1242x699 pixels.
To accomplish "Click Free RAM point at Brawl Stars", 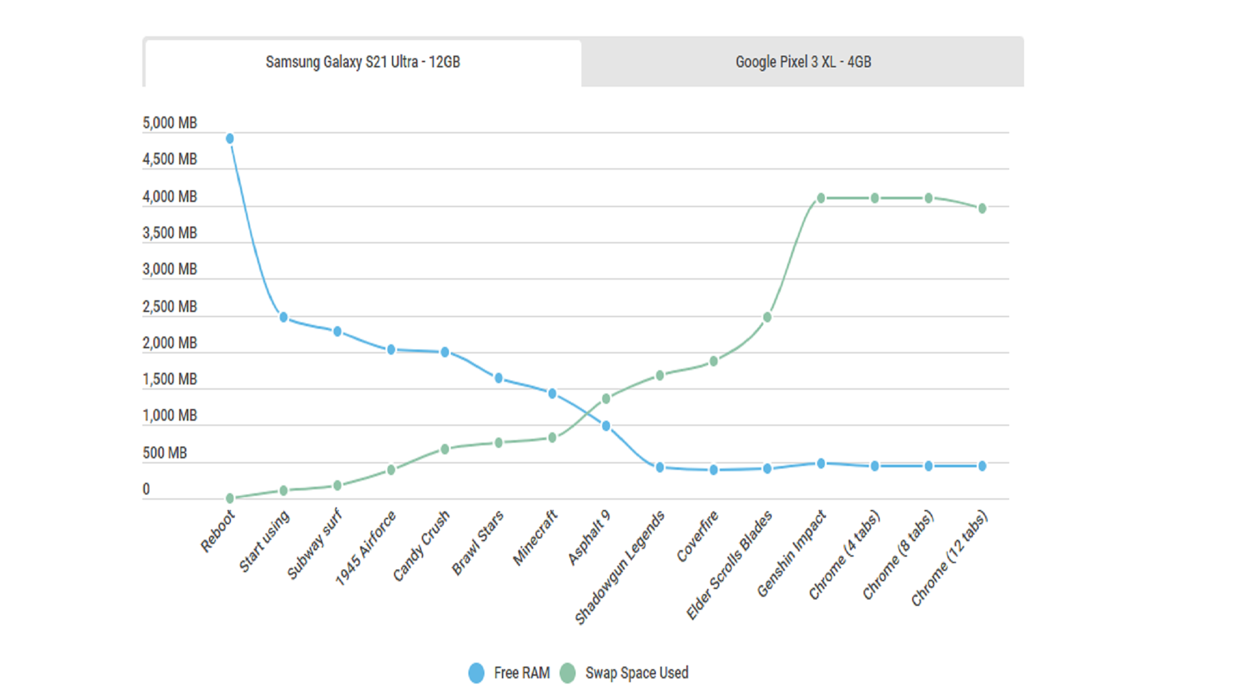I will tap(499, 378).
